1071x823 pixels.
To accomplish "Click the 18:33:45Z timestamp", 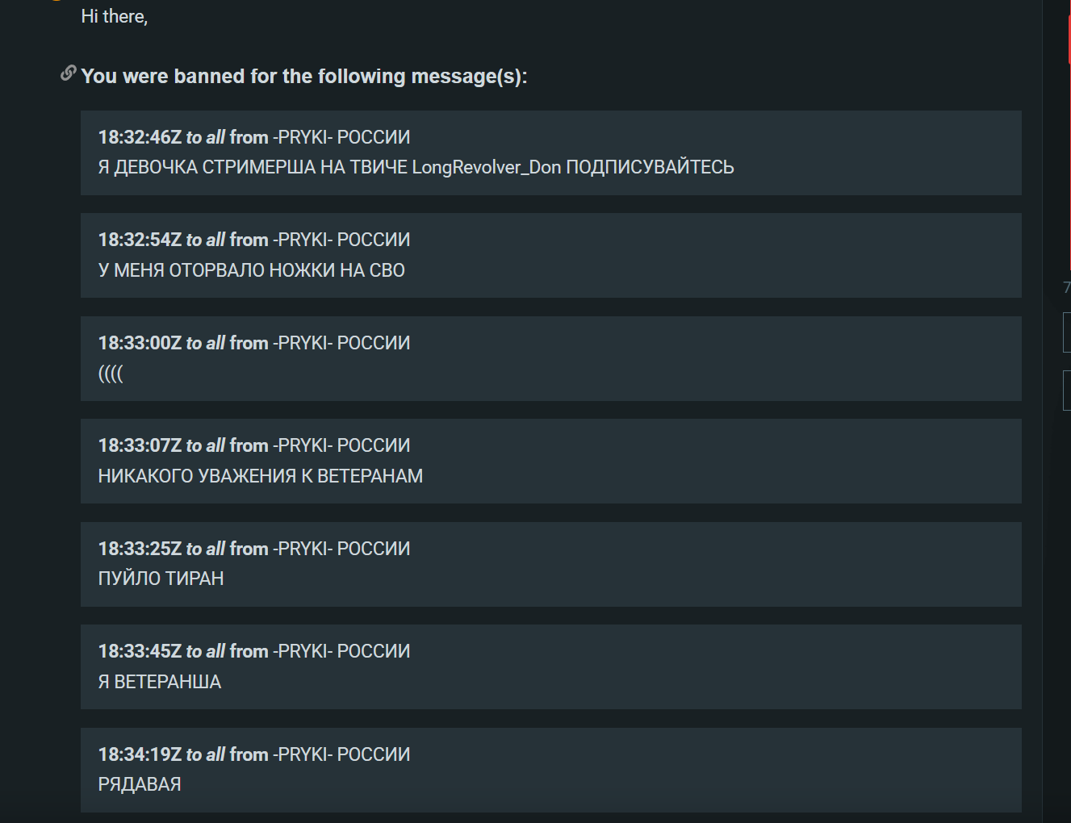I will click(140, 651).
